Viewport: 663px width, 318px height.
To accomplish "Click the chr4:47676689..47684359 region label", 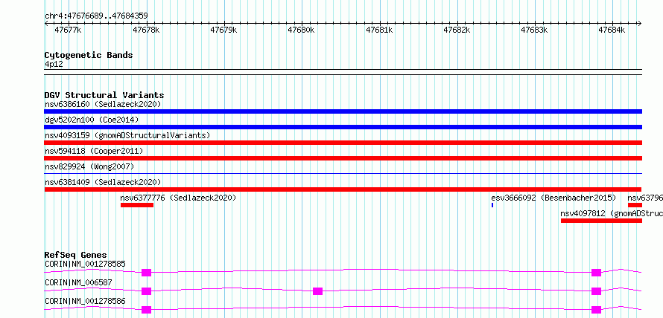I will 96,16.
